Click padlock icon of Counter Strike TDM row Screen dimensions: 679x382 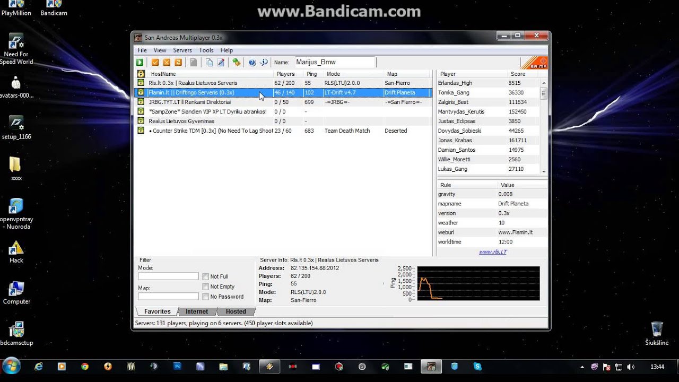(x=141, y=131)
